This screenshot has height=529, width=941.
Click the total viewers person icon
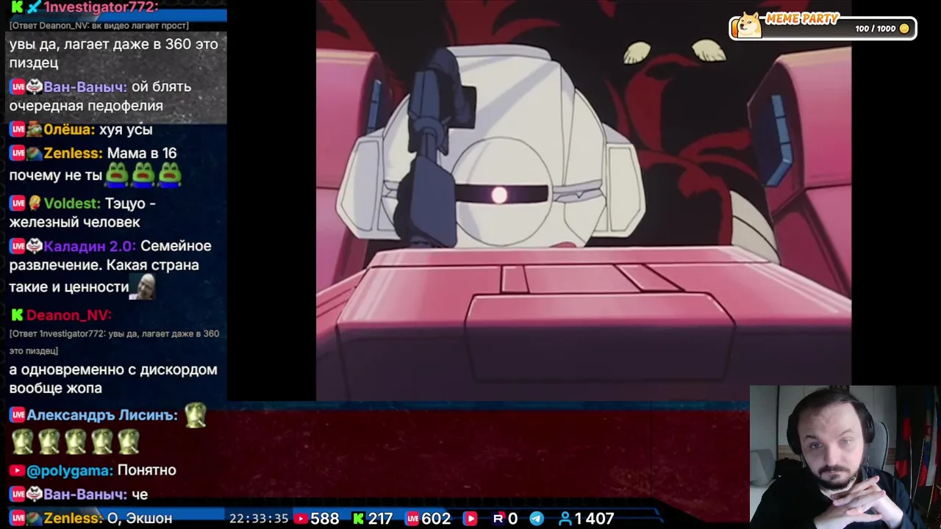[x=565, y=519]
